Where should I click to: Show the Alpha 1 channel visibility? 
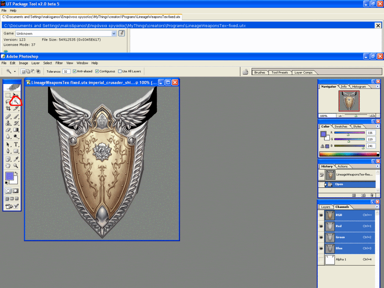[321, 259]
